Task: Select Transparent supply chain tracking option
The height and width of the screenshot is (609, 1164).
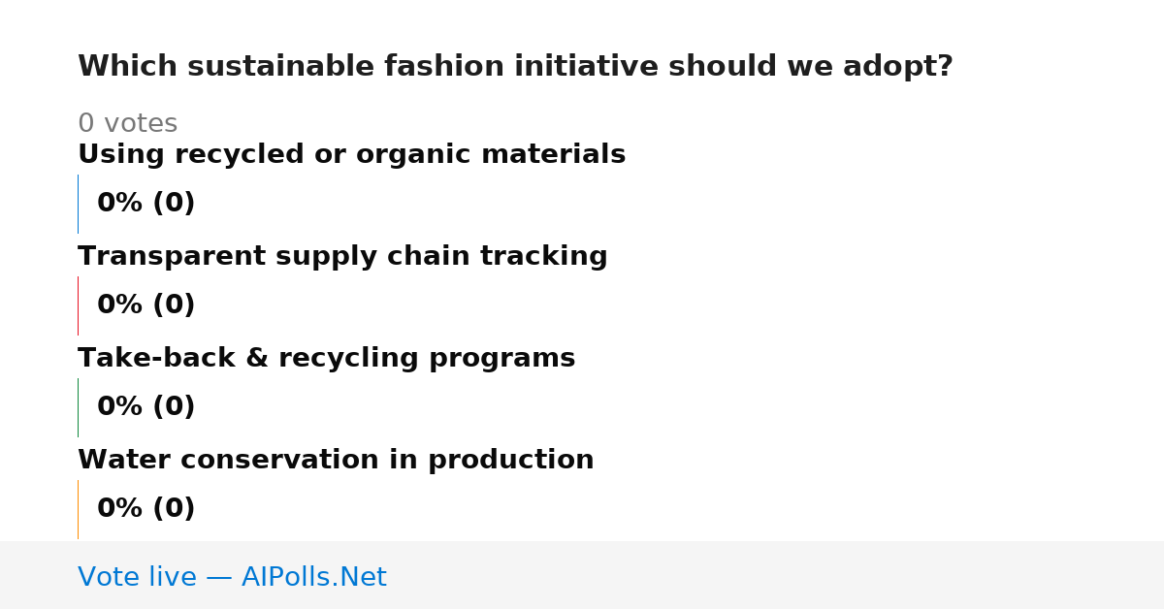Action: pos(342,257)
